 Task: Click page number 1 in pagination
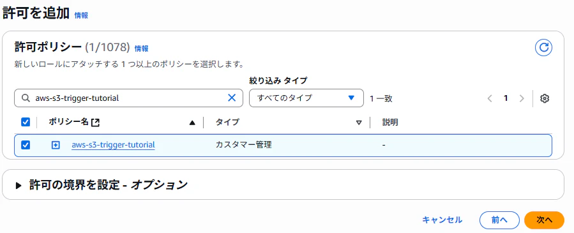coord(506,98)
